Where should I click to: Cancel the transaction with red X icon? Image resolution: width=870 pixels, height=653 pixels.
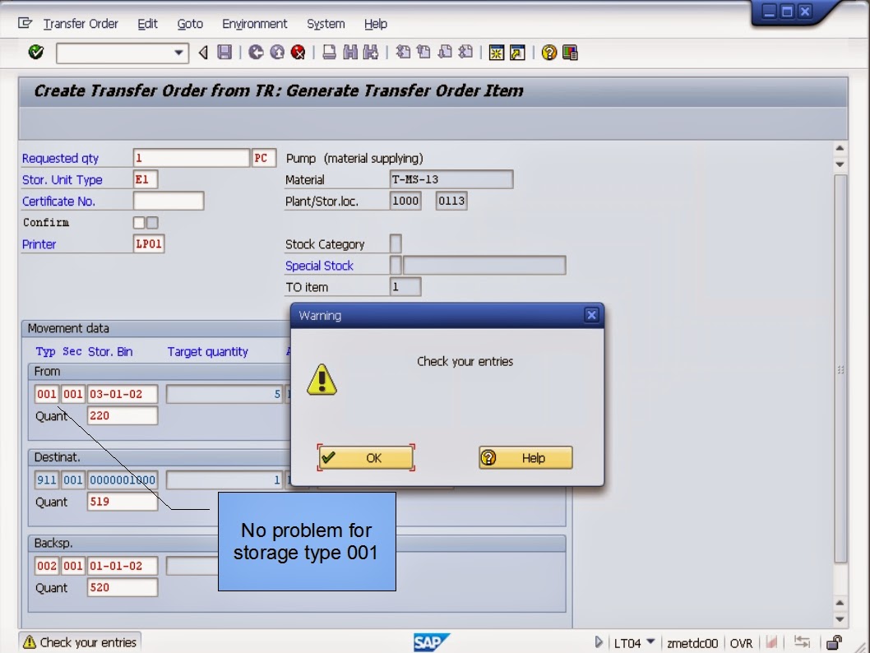[x=297, y=51]
